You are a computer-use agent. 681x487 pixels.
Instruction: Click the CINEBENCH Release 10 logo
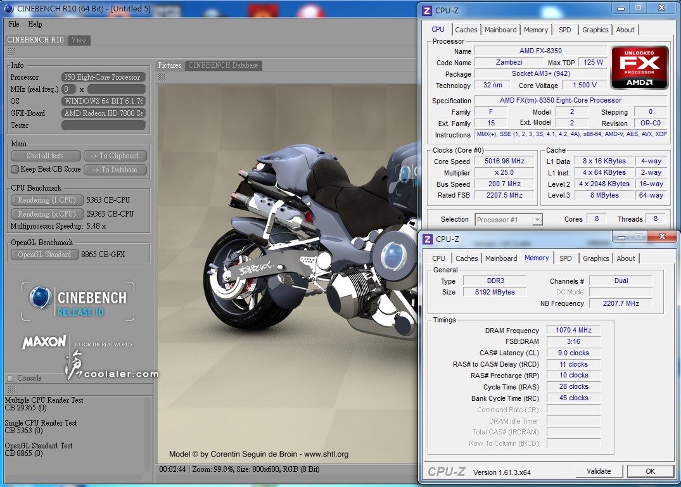tap(78, 301)
